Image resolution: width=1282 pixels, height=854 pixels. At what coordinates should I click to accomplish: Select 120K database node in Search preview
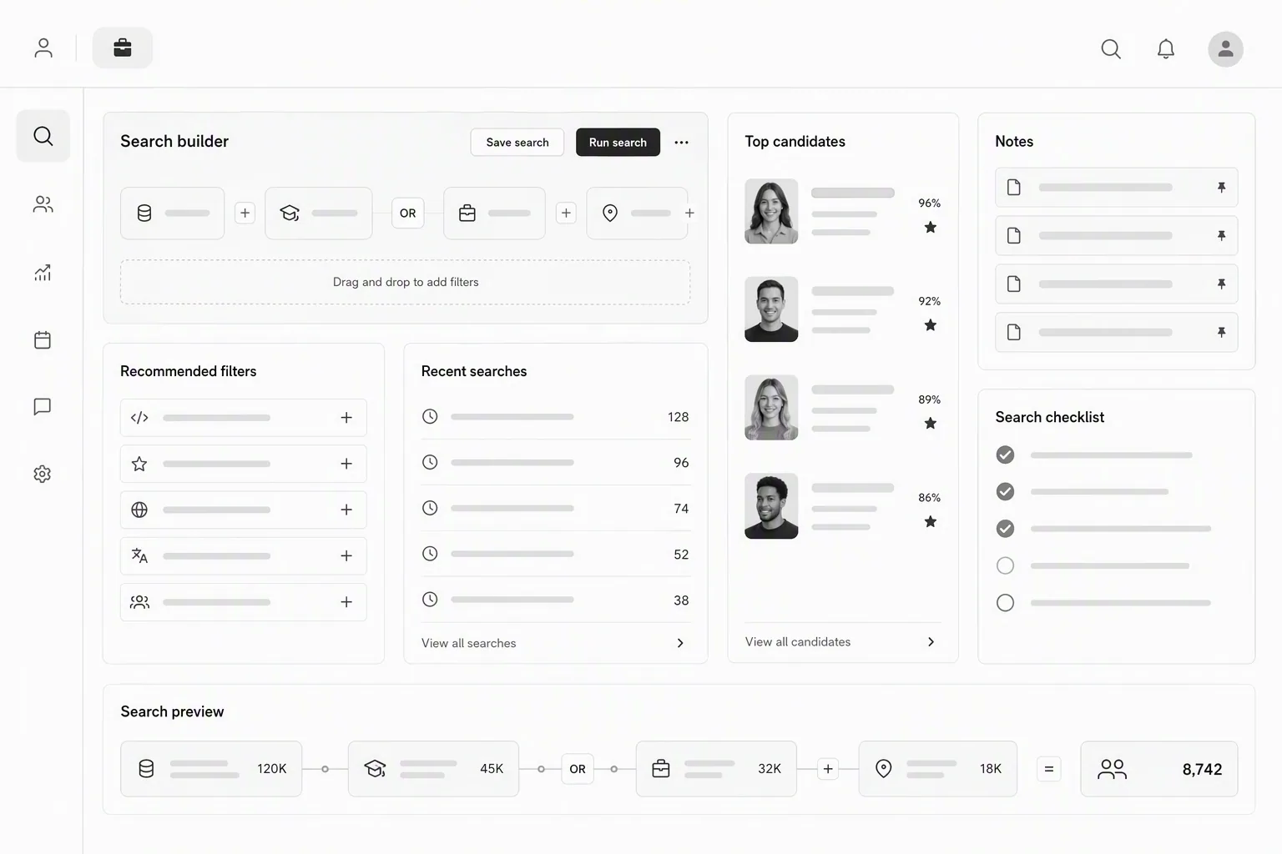coord(211,769)
